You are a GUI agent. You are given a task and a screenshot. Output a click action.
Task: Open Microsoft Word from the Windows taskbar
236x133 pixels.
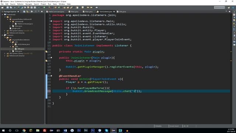pyautogui.click(x=65, y=130)
